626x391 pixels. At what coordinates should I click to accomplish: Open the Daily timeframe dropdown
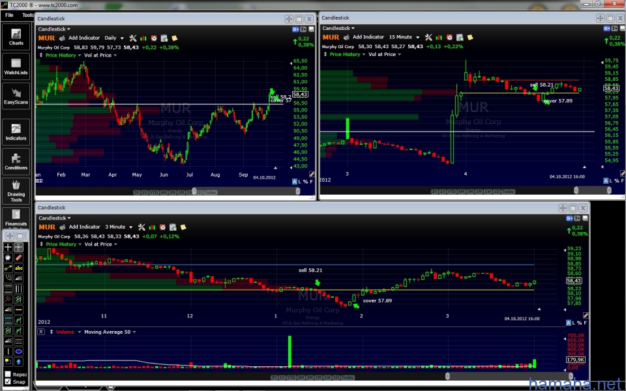click(114, 38)
